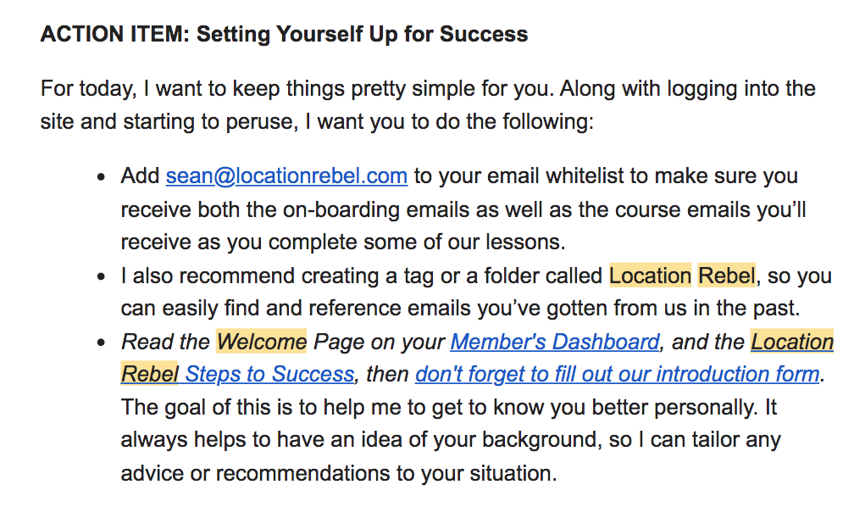Viewport: 854px width, 507px height.
Task: Click the bold "ACTION ITEM:" heading label
Action: coord(115,35)
